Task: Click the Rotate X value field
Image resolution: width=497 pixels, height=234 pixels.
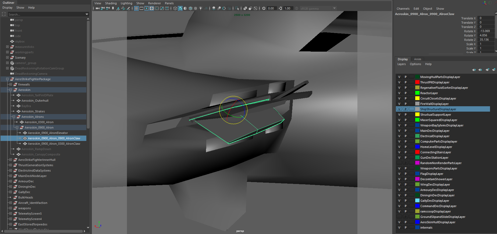Action: (x=485, y=31)
